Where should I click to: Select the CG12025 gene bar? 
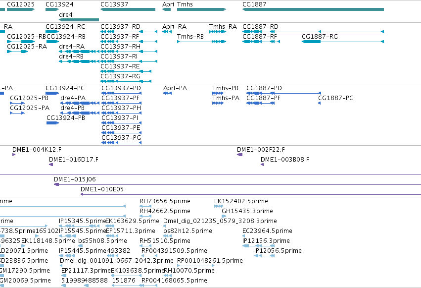21,9
